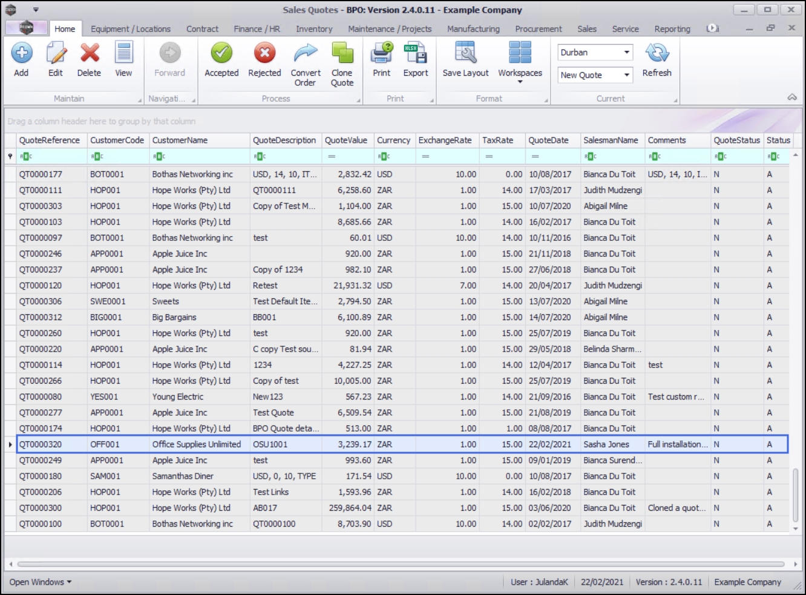Click customer Samanthas Diner

point(183,476)
